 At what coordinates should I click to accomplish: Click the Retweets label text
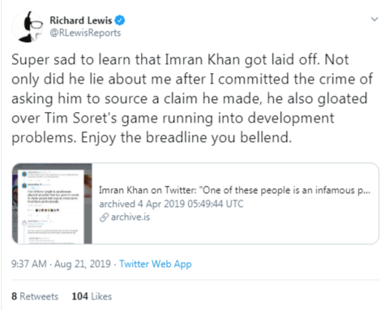(39, 296)
